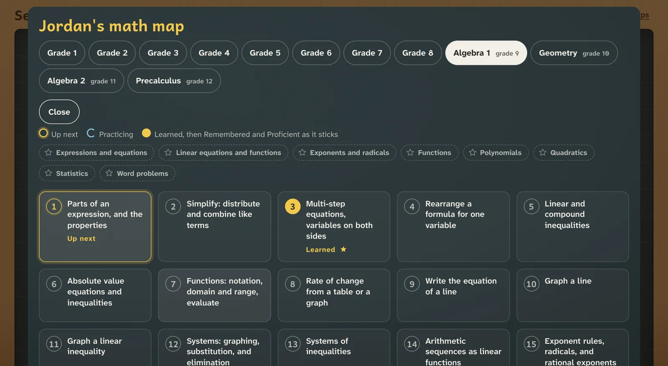Image resolution: width=668 pixels, height=366 pixels.
Task: Toggle Expressions and equations filter chip
Action: pyautogui.click(x=96, y=153)
